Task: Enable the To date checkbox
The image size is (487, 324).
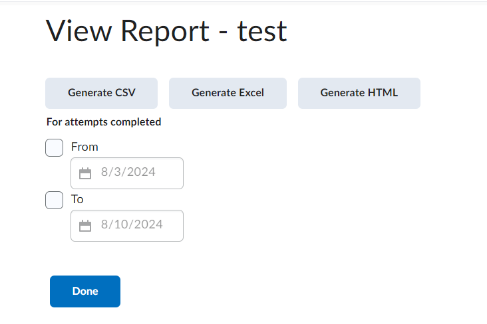Action: pos(55,199)
